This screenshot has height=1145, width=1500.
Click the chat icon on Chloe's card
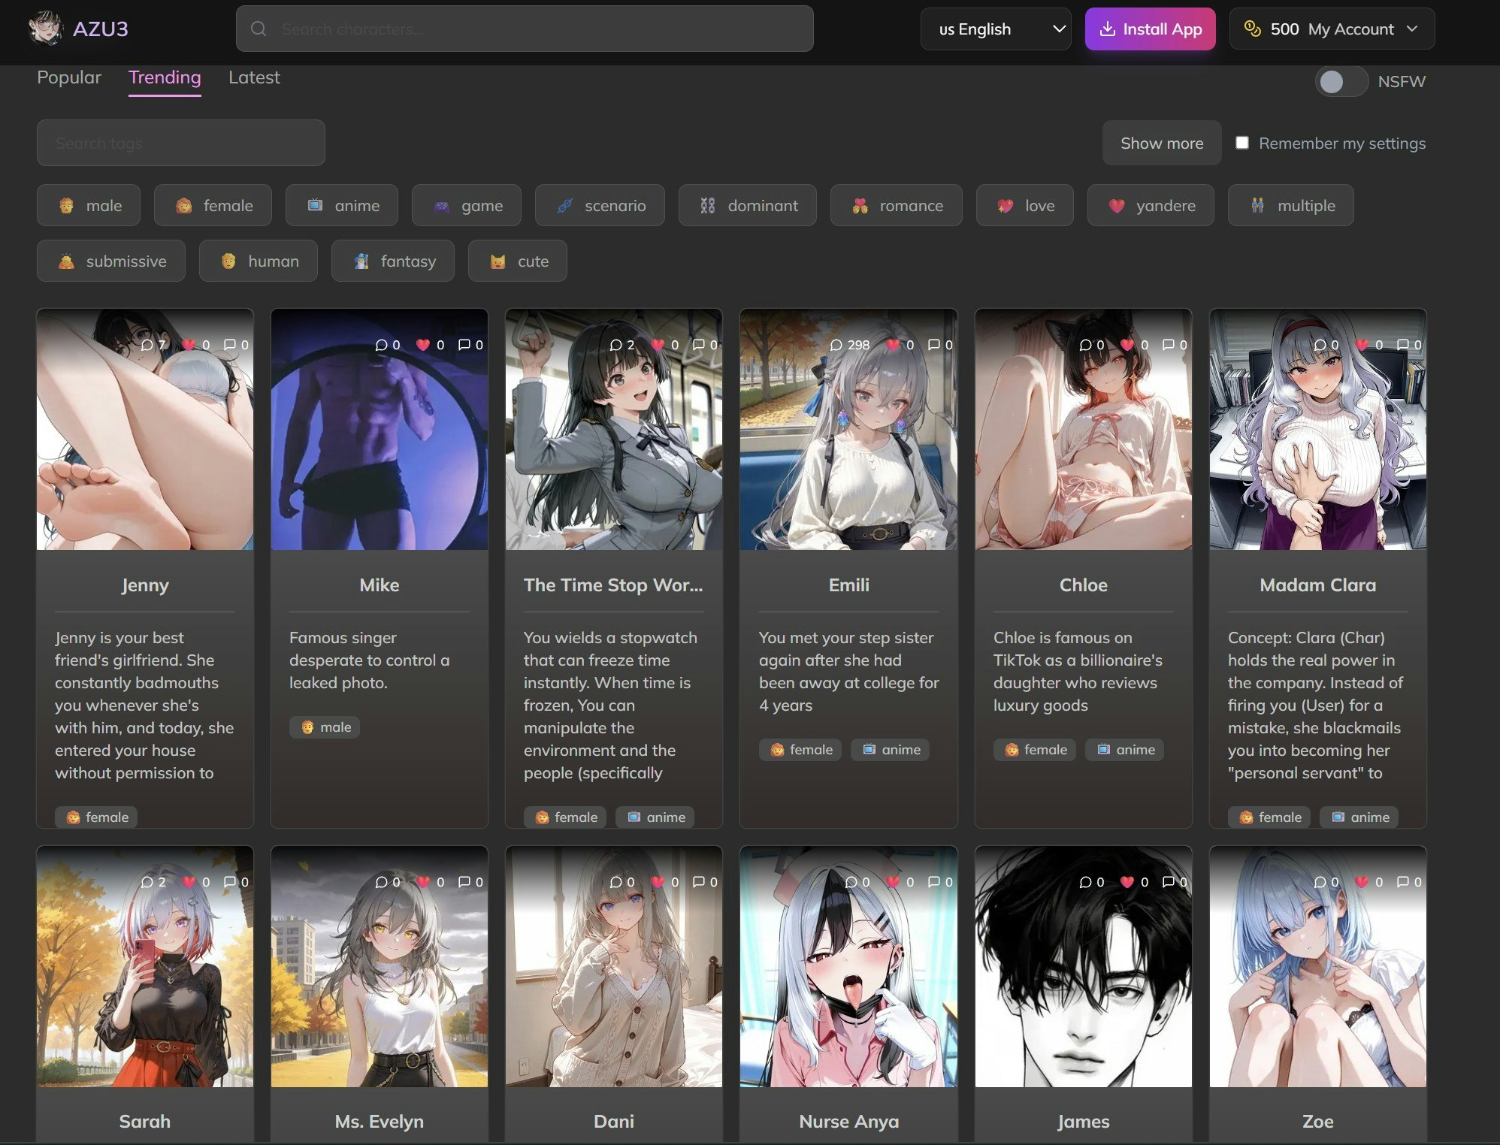pyautogui.click(x=1085, y=345)
